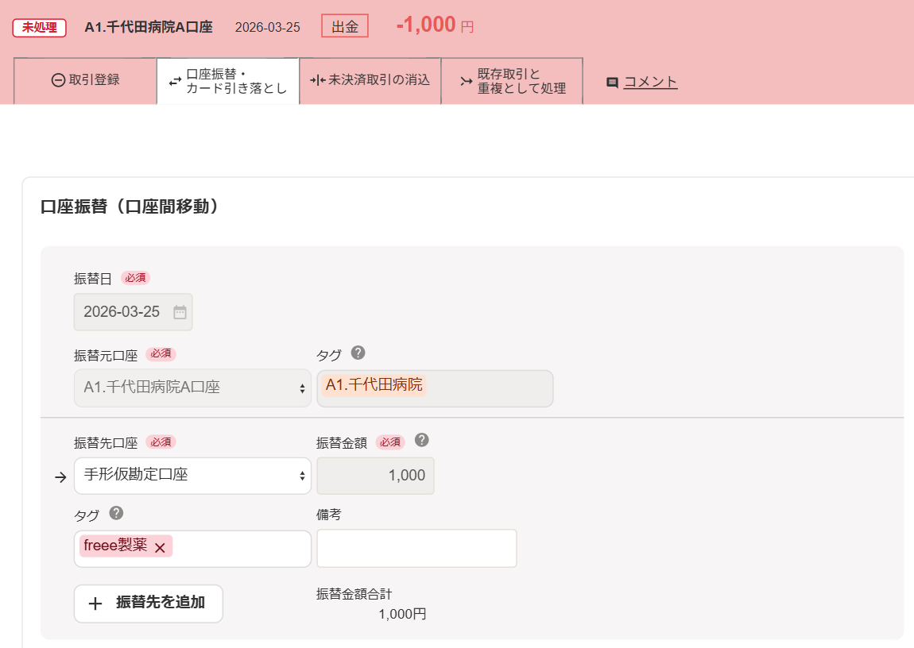Click 振替先を追加 button
The height and width of the screenshot is (648, 914).
(x=148, y=604)
